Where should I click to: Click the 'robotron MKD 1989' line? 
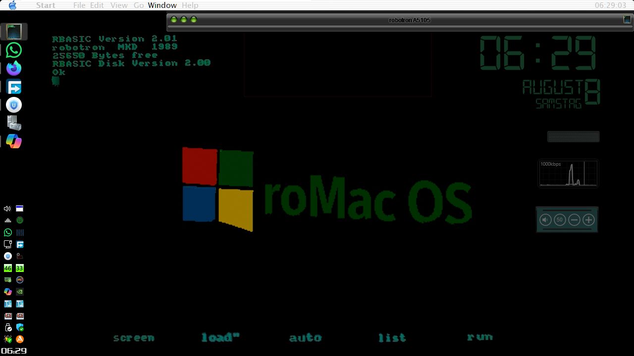pos(115,47)
